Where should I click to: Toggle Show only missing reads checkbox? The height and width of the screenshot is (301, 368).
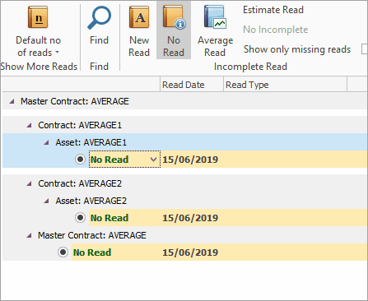click(365, 49)
